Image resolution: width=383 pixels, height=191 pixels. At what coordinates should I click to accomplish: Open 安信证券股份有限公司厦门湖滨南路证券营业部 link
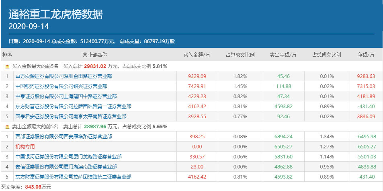(x=66, y=167)
